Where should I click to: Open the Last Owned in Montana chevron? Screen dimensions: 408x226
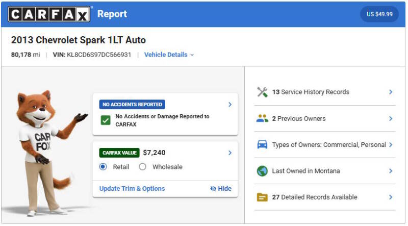click(391, 171)
